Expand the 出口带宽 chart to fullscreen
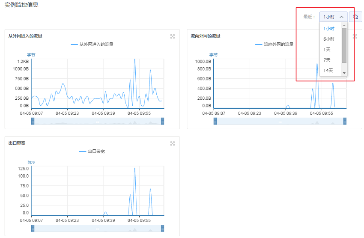Viewport: 364px width, 238px height. (x=173, y=143)
